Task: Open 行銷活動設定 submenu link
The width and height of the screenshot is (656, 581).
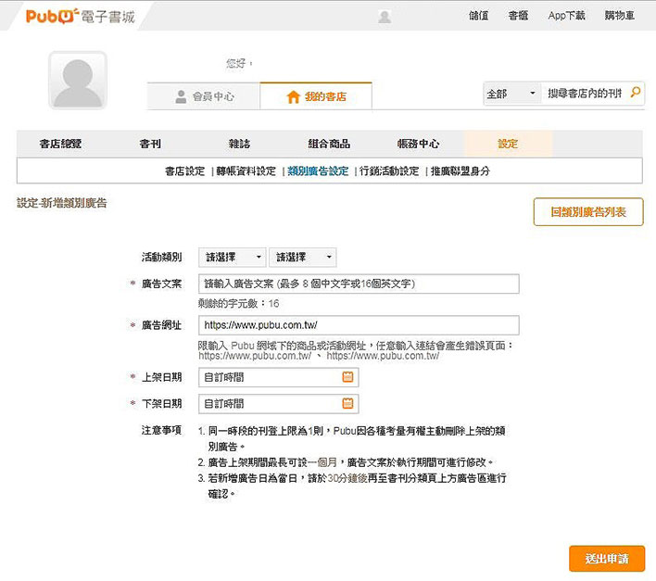Action: pos(389,171)
